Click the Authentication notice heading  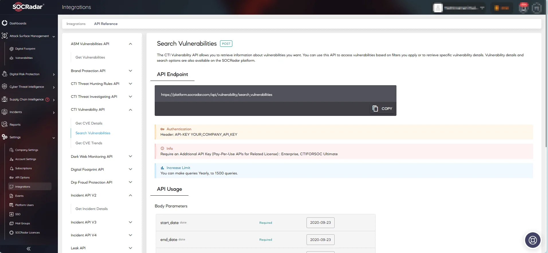179,129
